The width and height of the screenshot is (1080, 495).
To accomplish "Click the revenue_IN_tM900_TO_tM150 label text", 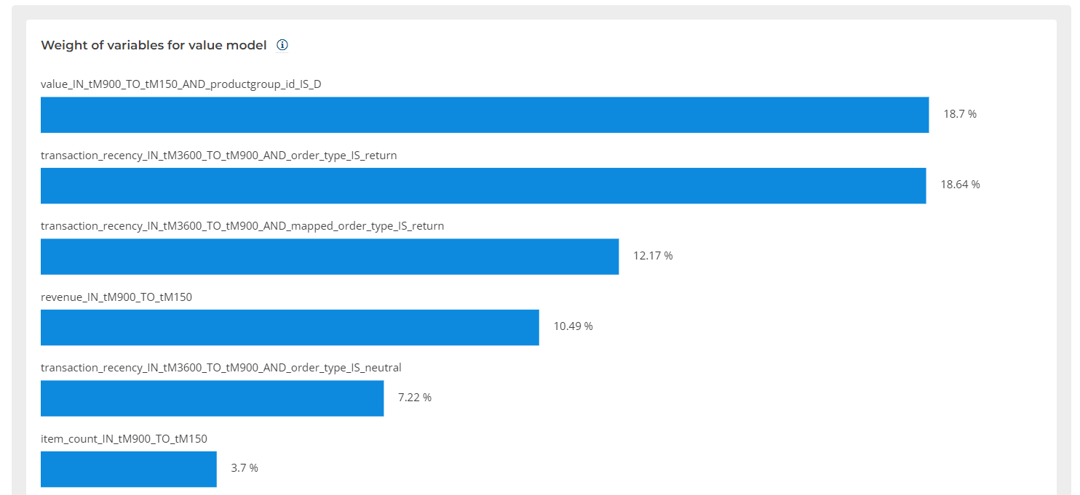I will click(116, 297).
